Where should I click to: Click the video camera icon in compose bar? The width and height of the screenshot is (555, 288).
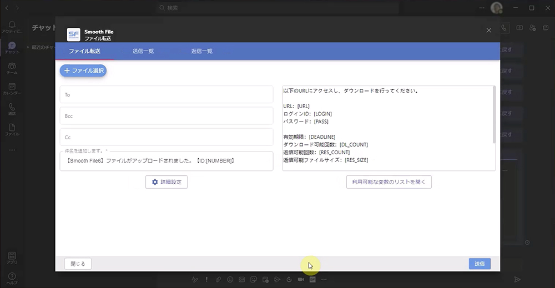(x=301, y=280)
